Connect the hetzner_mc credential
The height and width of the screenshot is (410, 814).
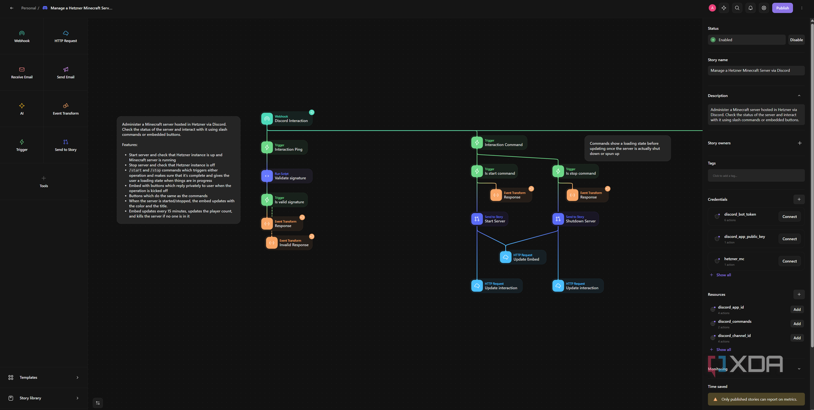(x=789, y=261)
